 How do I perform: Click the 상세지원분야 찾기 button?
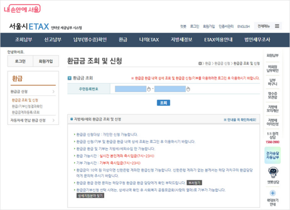(x=90, y=196)
